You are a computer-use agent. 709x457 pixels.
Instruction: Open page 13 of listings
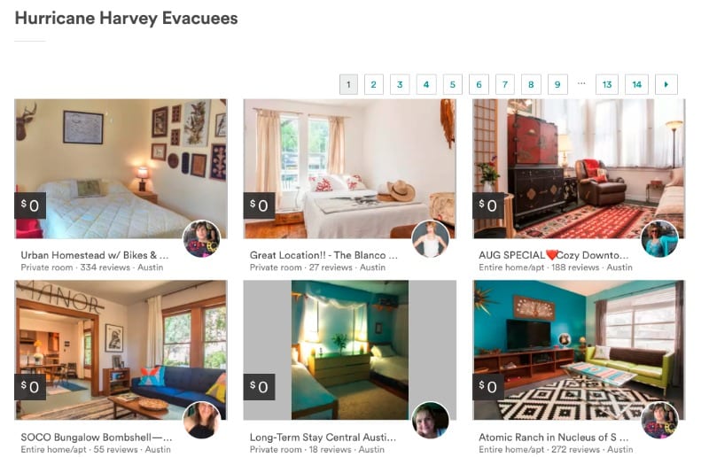607,84
